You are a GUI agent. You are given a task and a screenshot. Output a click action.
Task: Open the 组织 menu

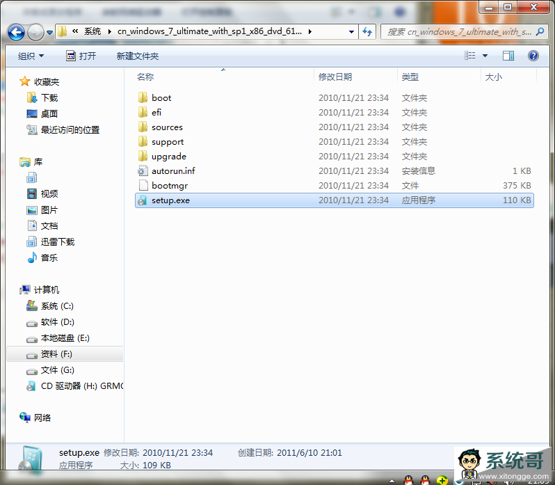31,56
